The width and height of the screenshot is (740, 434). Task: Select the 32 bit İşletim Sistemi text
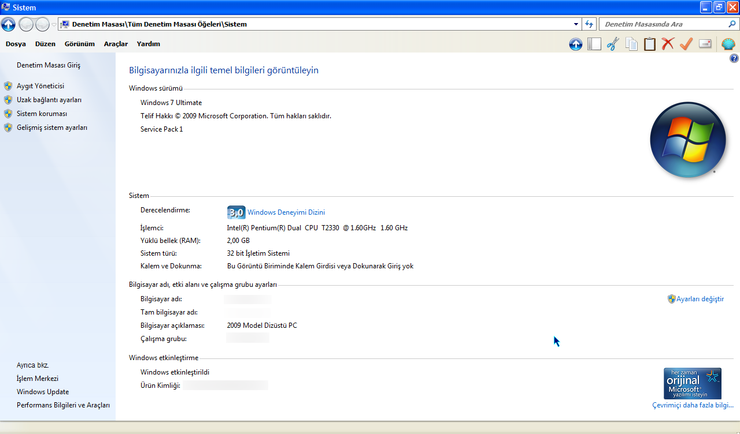pyautogui.click(x=258, y=253)
